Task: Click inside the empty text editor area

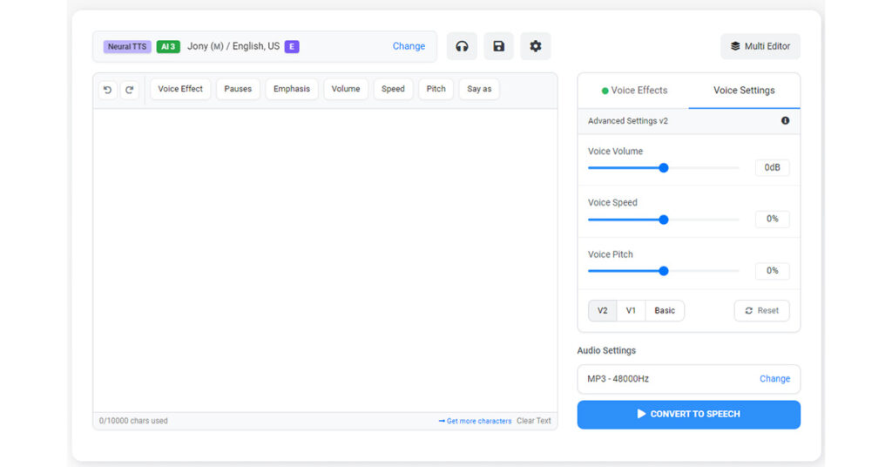Action: (325, 260)
